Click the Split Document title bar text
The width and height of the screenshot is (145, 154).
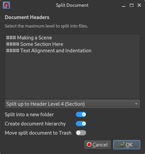tap(72, 5)
